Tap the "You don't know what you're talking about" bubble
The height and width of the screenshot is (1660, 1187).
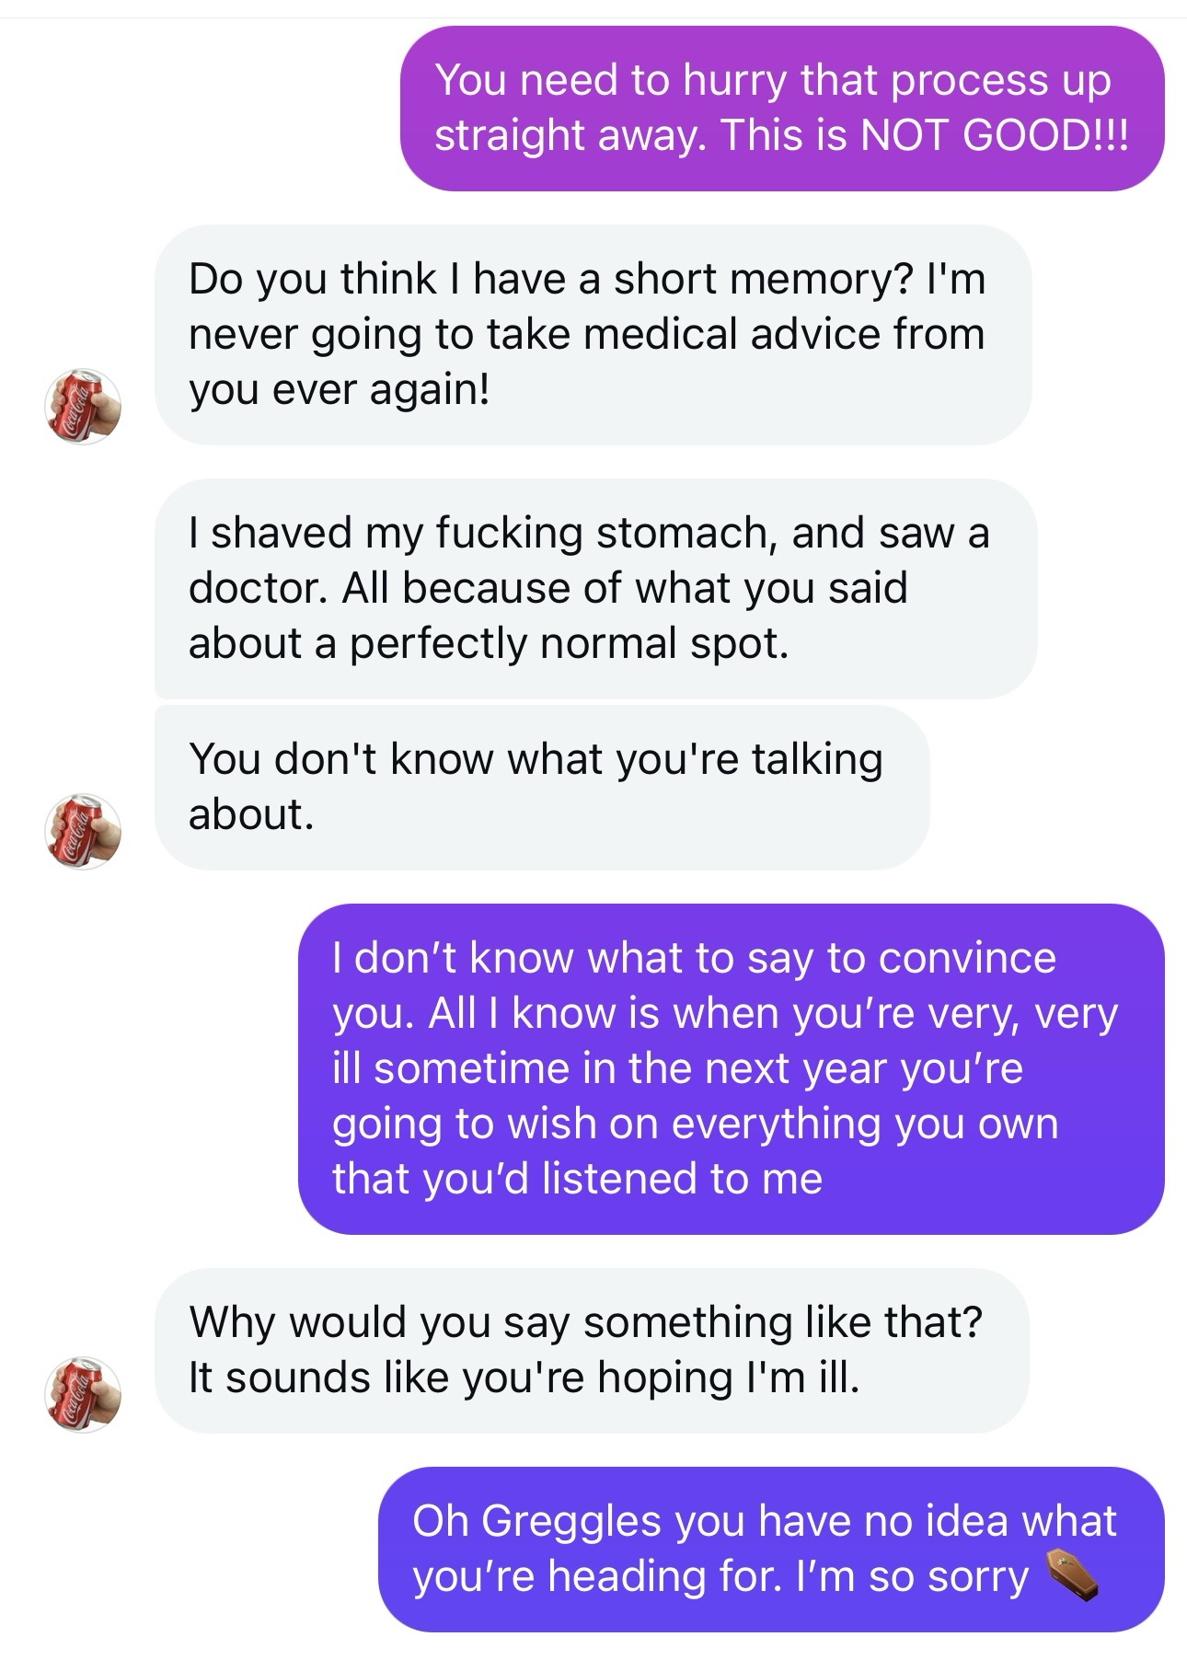pos(541,787)
